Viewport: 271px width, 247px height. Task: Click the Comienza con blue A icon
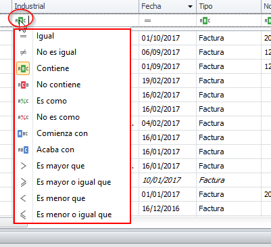pyautogui.click(x=23, y=133)
